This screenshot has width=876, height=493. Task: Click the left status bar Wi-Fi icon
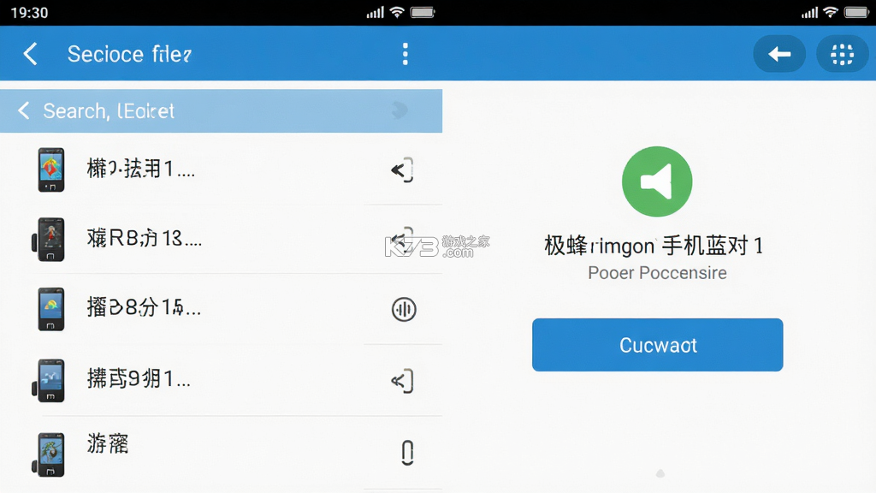point(397,12)
